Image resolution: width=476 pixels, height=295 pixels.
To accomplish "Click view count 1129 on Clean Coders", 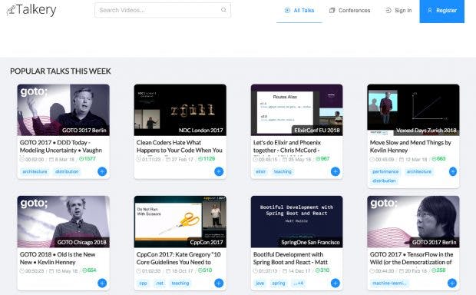I will (x=207, y=158).
